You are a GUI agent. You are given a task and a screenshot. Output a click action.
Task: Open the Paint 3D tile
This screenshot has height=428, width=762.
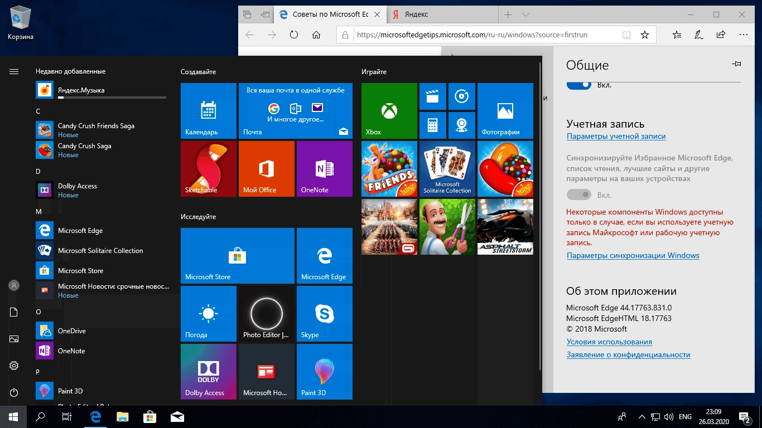325,372
